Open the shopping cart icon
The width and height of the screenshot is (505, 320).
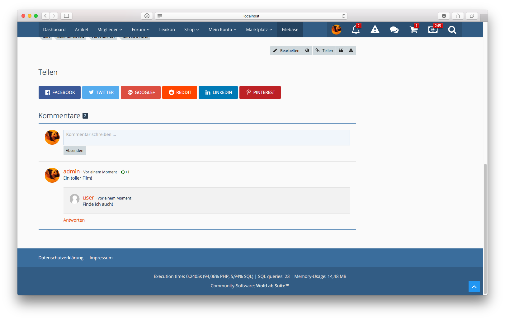(x=413, y=30)
